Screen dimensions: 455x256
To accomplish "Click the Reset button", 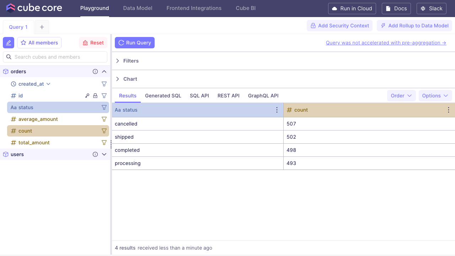I will pyautogui.click(x=93, y=43).
